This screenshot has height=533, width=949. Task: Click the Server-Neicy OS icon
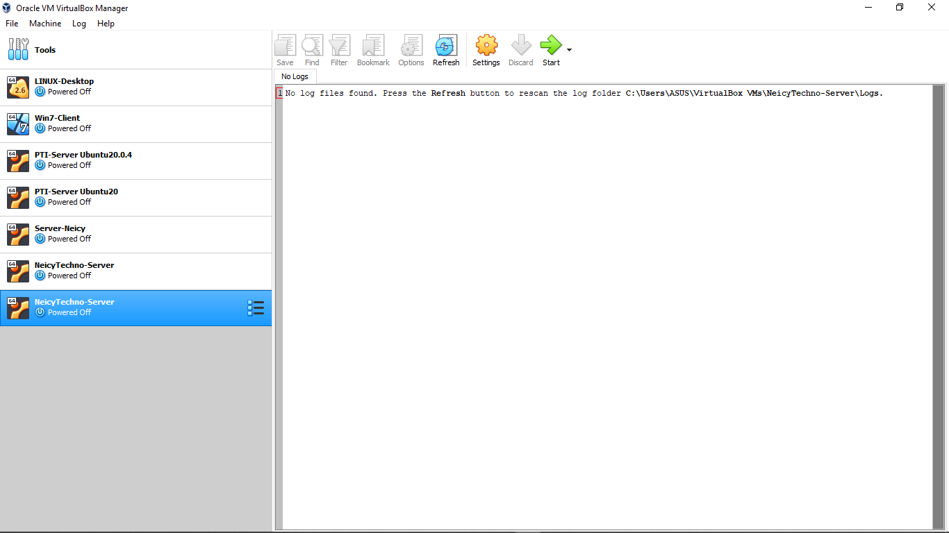[18, 234]
